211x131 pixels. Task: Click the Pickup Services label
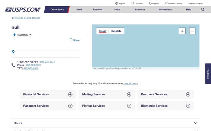(93, 106)
